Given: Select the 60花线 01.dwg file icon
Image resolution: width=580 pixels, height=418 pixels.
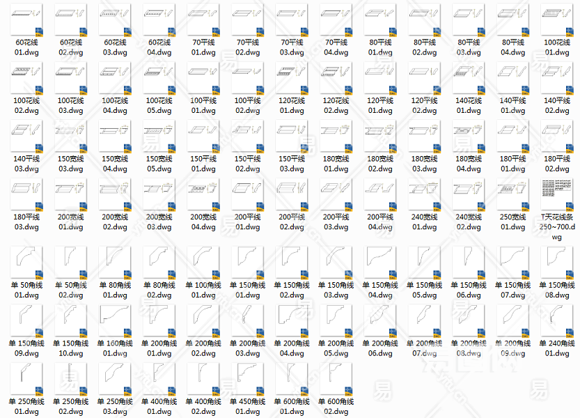Looking at the screenshot, I should pos(26,20).
